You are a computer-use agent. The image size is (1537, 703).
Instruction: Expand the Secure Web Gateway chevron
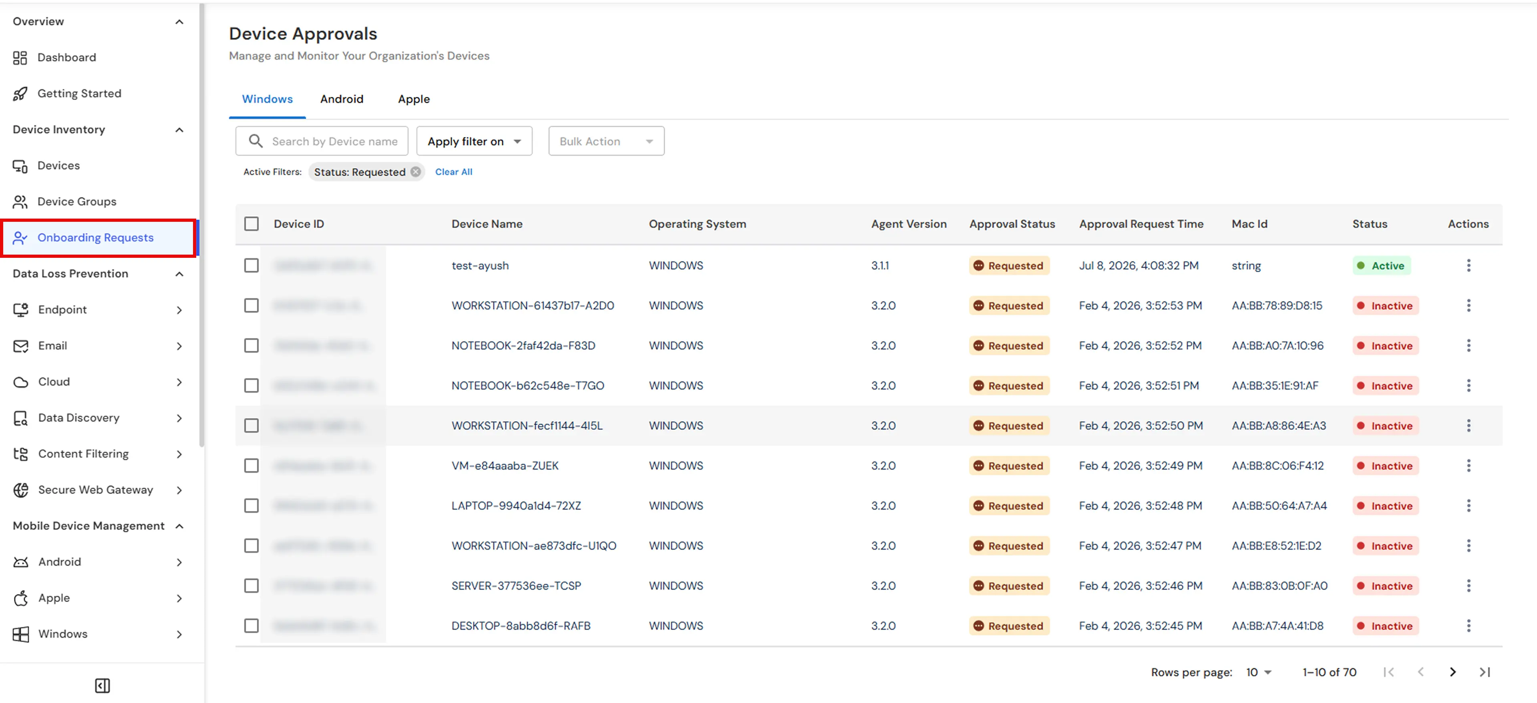tap(179, 490)
